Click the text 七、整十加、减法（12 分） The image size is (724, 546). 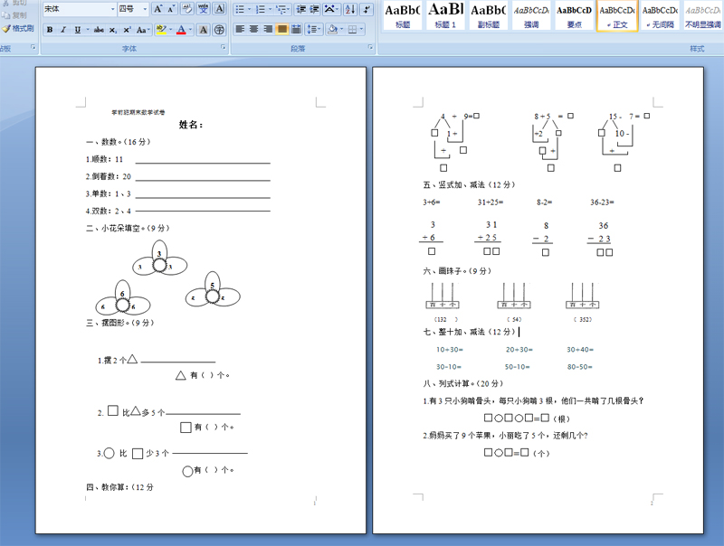tap(469, 332)
